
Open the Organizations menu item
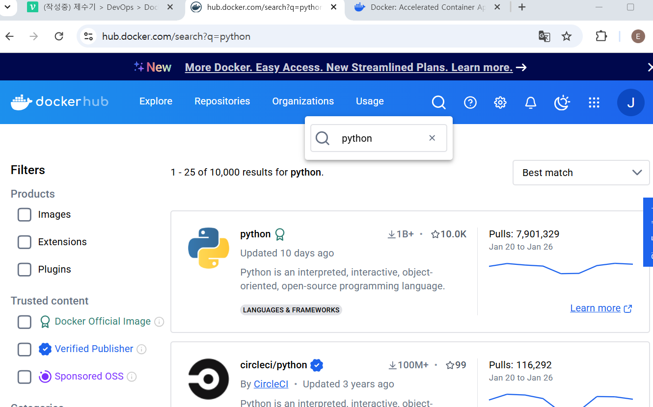point(303,101)
